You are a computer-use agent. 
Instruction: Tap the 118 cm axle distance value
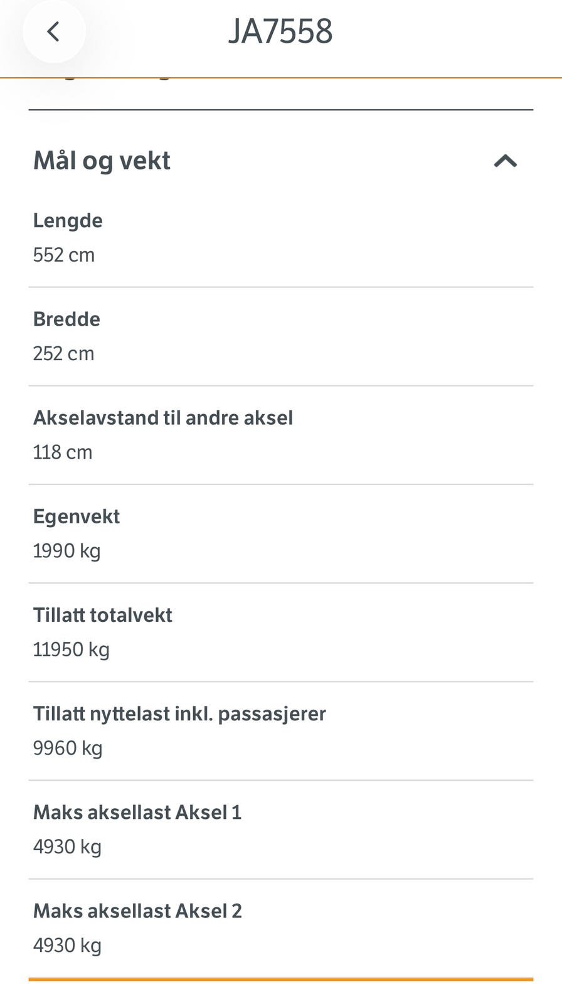click(63, 452)
